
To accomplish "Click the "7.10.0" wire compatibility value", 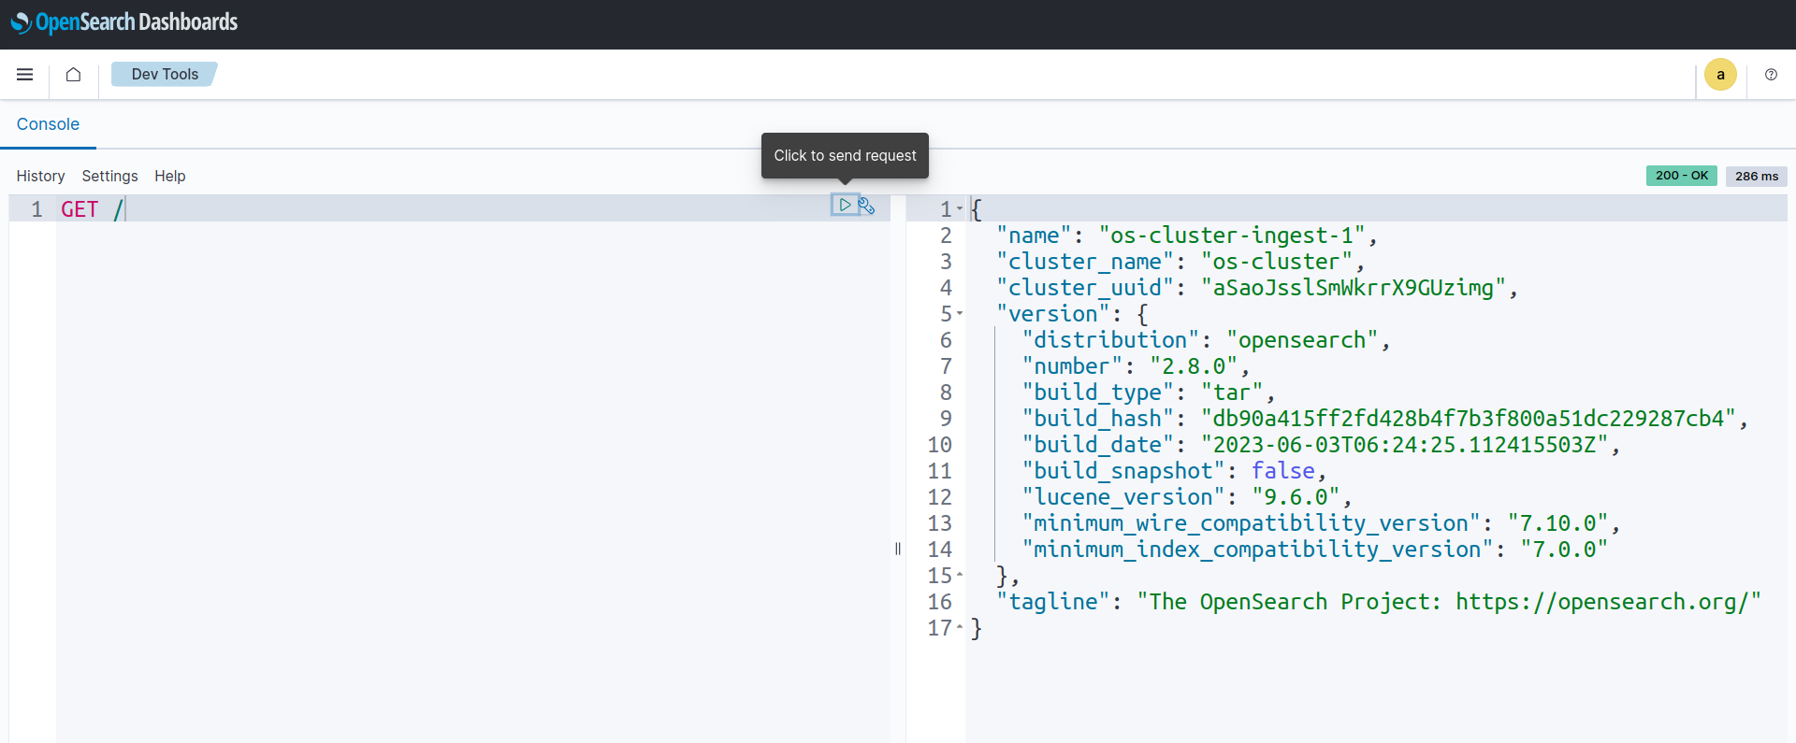I will (x=1557, y=523).
